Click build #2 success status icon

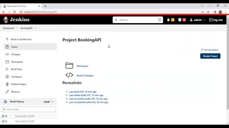click(3, 116)
